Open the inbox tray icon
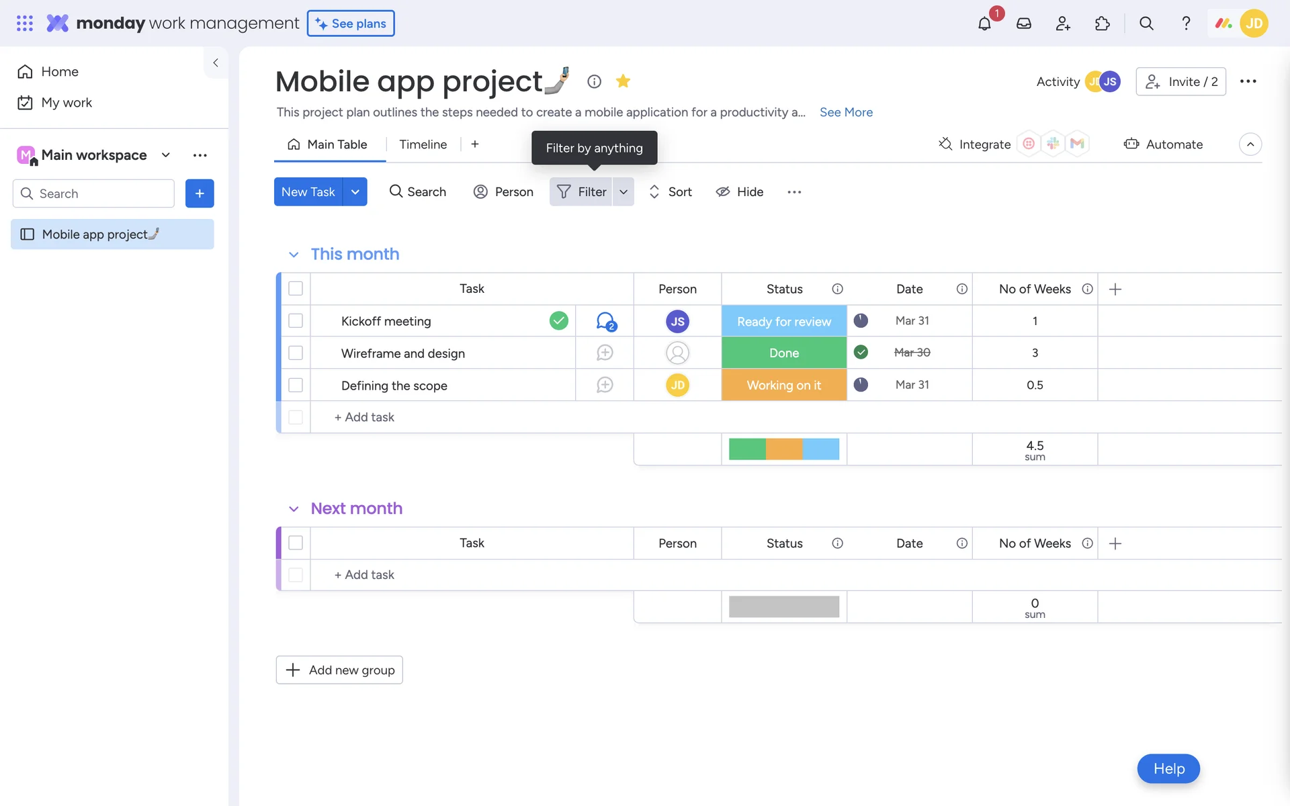Image resolution: width=1290 pixels, height=806 pixels. coord(1023,24)
